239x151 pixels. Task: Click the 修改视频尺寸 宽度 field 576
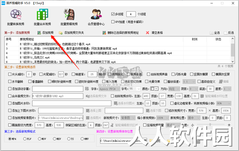tap(202, 111)
